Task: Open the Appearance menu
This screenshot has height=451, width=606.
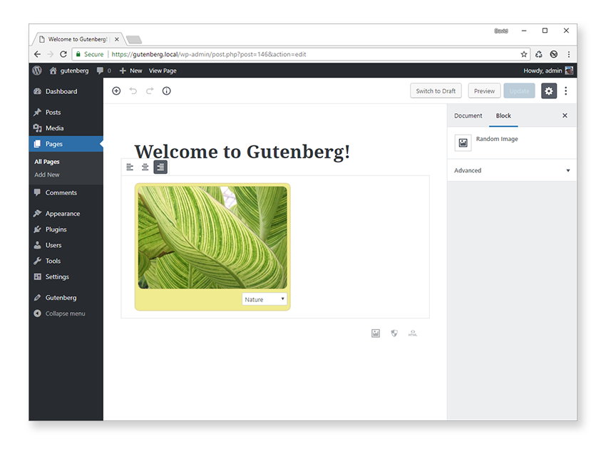Action: (x=66, y=214)
